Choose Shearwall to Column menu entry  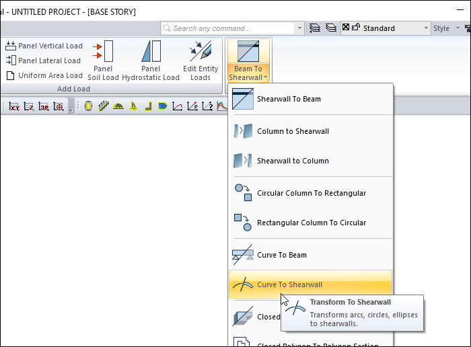point(311,161)
